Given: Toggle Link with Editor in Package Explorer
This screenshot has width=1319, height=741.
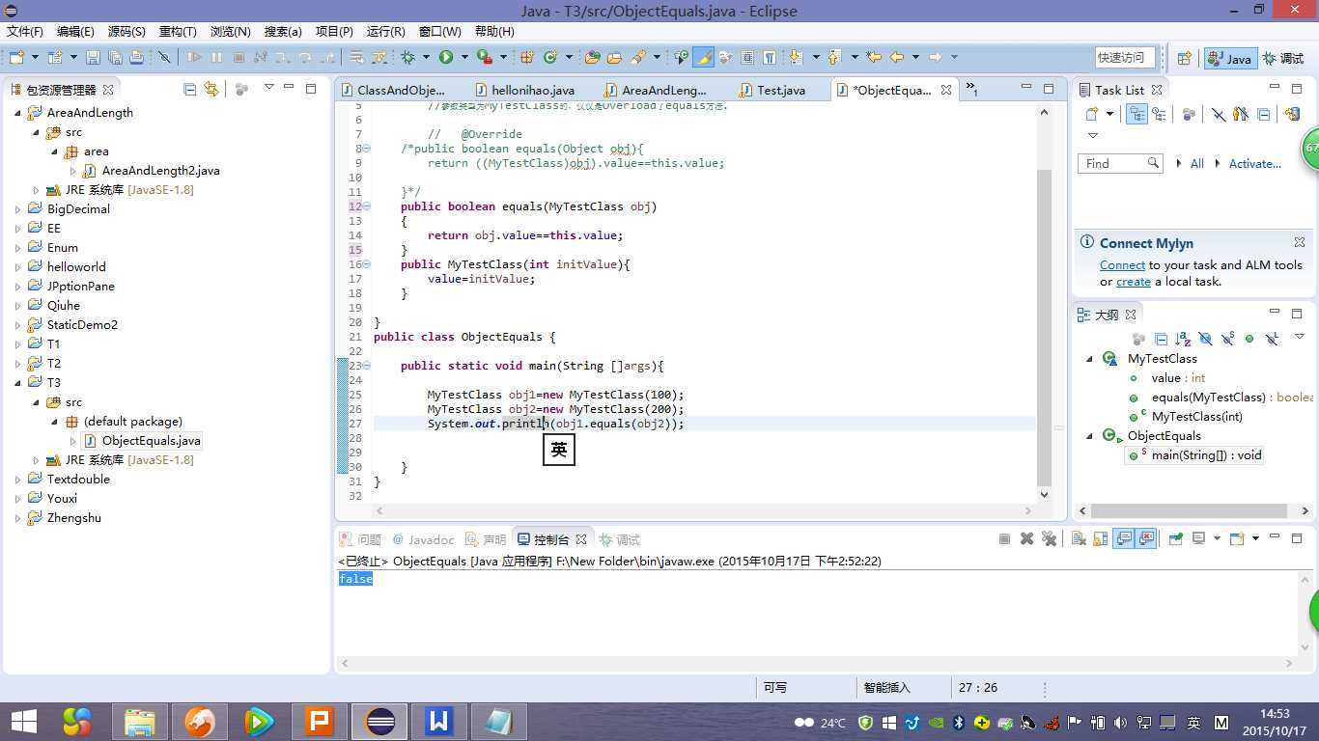Looking at the screenshot, I should click(210, 89).
